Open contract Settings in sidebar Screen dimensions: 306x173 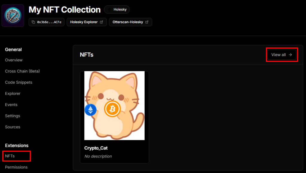point(13,116)
